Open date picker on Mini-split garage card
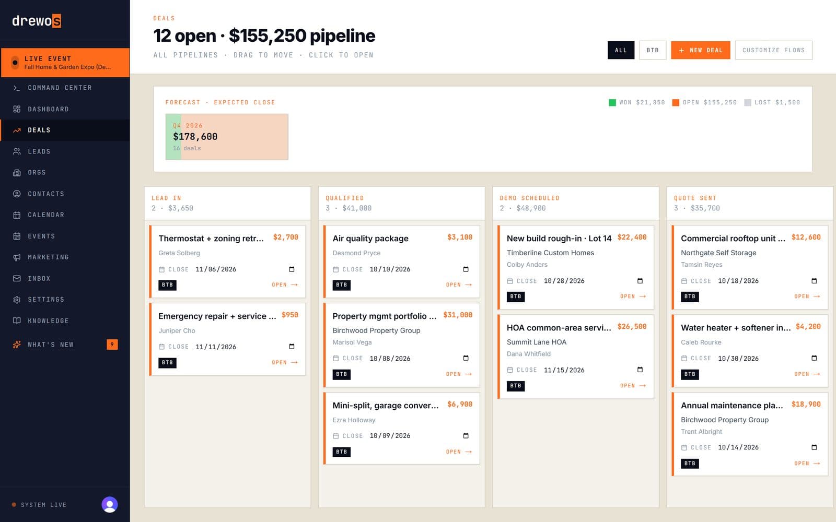 [x=466, y=436]
